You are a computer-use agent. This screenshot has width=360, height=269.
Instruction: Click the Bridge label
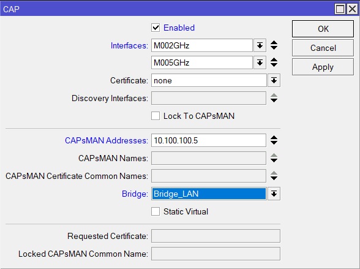click(135, 194)
